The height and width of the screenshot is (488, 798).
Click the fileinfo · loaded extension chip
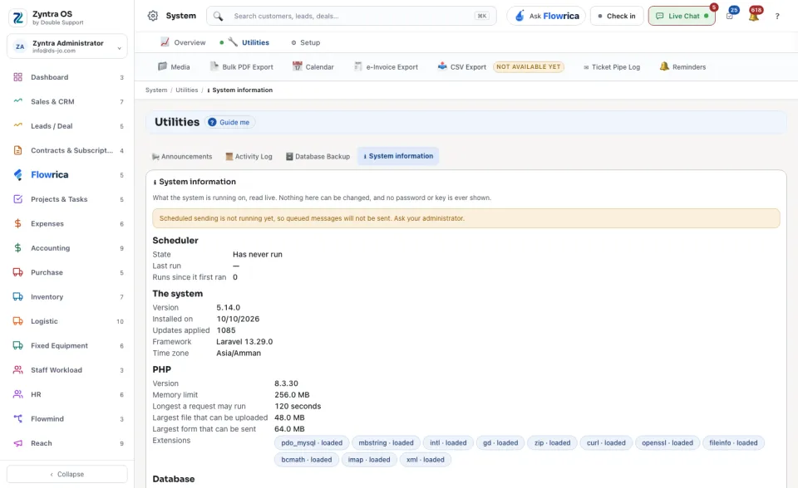(733, 442)
